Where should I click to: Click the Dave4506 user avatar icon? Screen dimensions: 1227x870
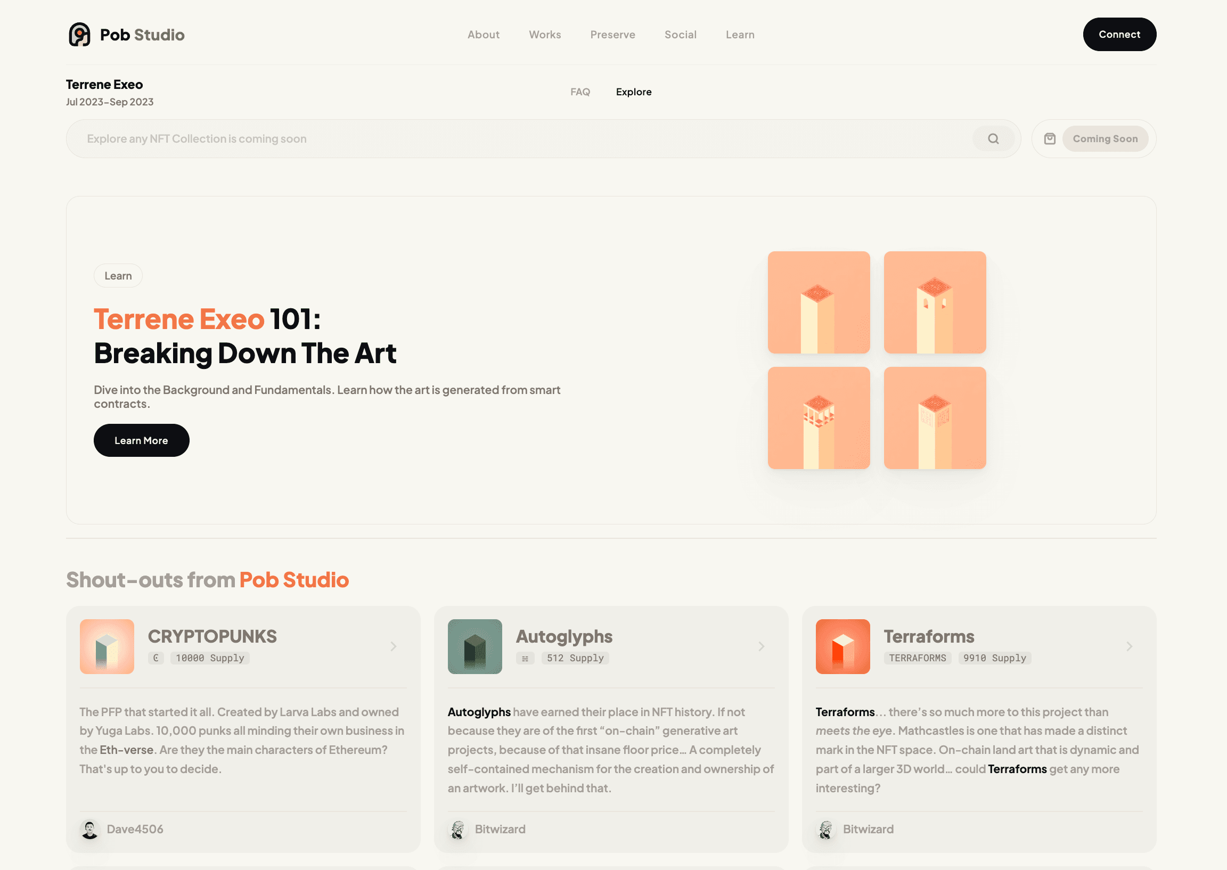[91, 828]
